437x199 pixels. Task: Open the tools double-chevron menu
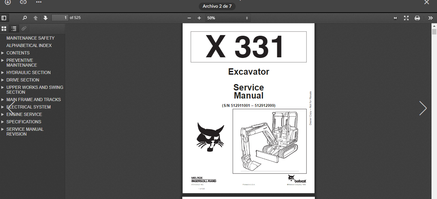pyautogui.click(x=430, y=18)
